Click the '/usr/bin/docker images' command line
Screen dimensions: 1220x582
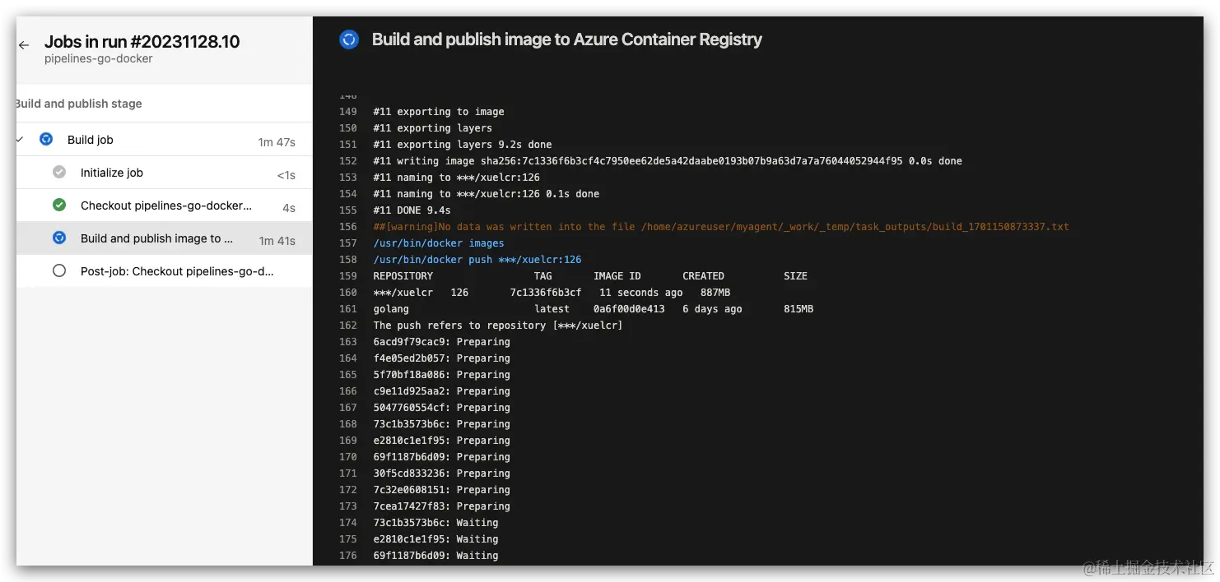[439, 243]
